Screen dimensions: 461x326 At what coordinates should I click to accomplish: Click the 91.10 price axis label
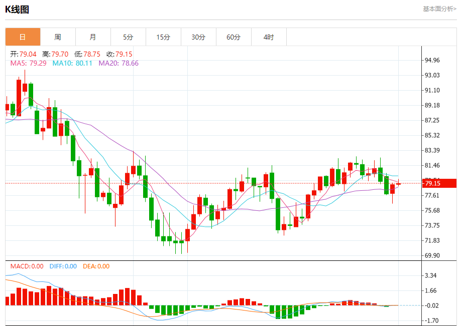pos(432,90)
